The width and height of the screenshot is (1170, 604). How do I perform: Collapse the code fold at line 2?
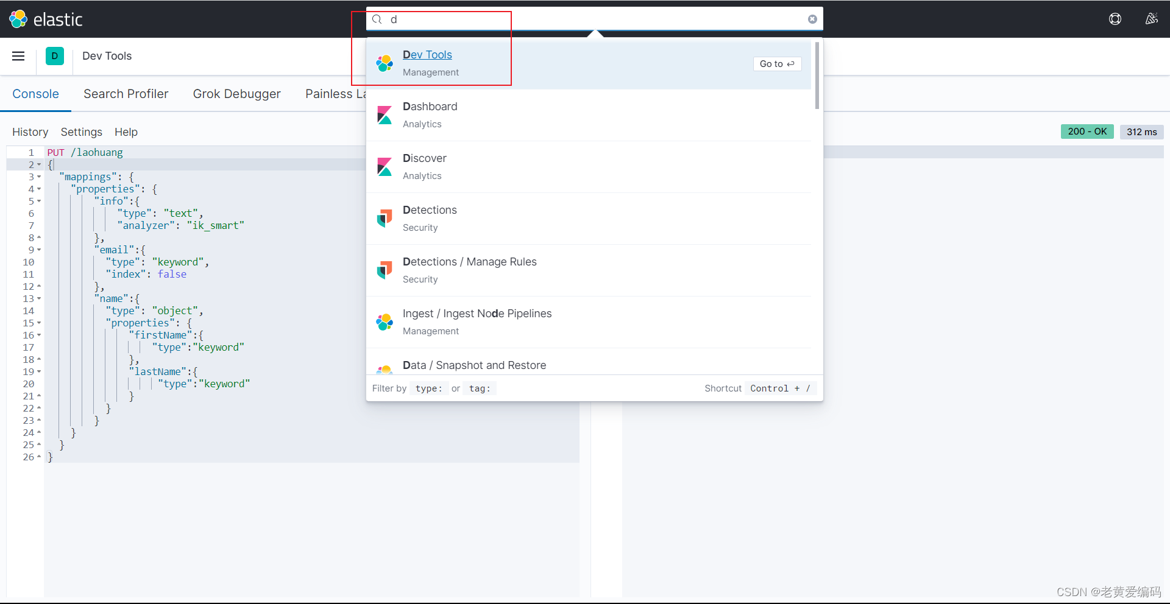pyautogui.click(x=39, y=164)
